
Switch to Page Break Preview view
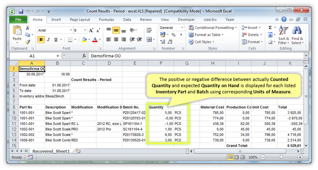click(x=242, y=157)
